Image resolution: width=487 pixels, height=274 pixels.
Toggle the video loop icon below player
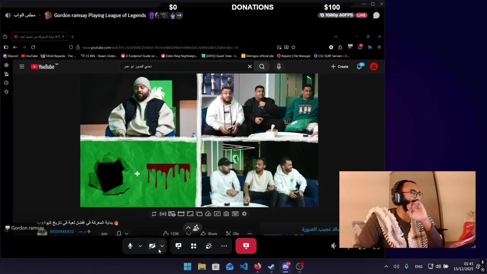click(154, 214)
